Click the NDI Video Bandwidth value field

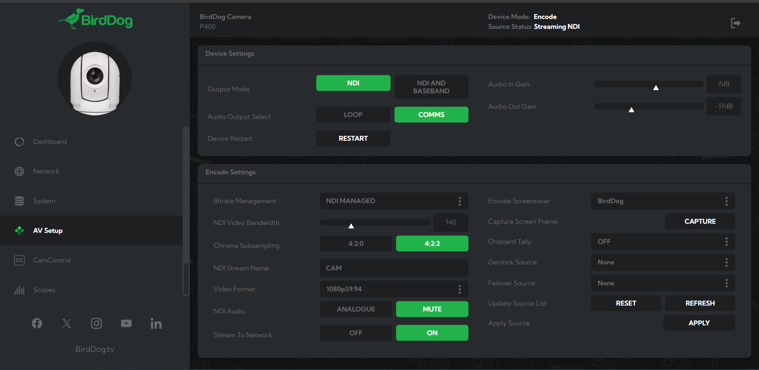click(x=451, y=222)
